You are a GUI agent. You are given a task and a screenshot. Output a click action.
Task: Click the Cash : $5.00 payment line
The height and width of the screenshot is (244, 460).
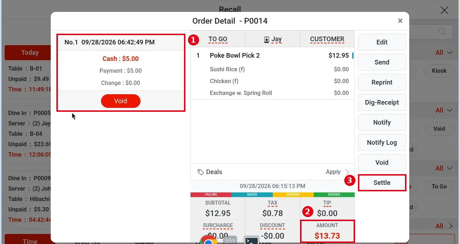[121, 59]
